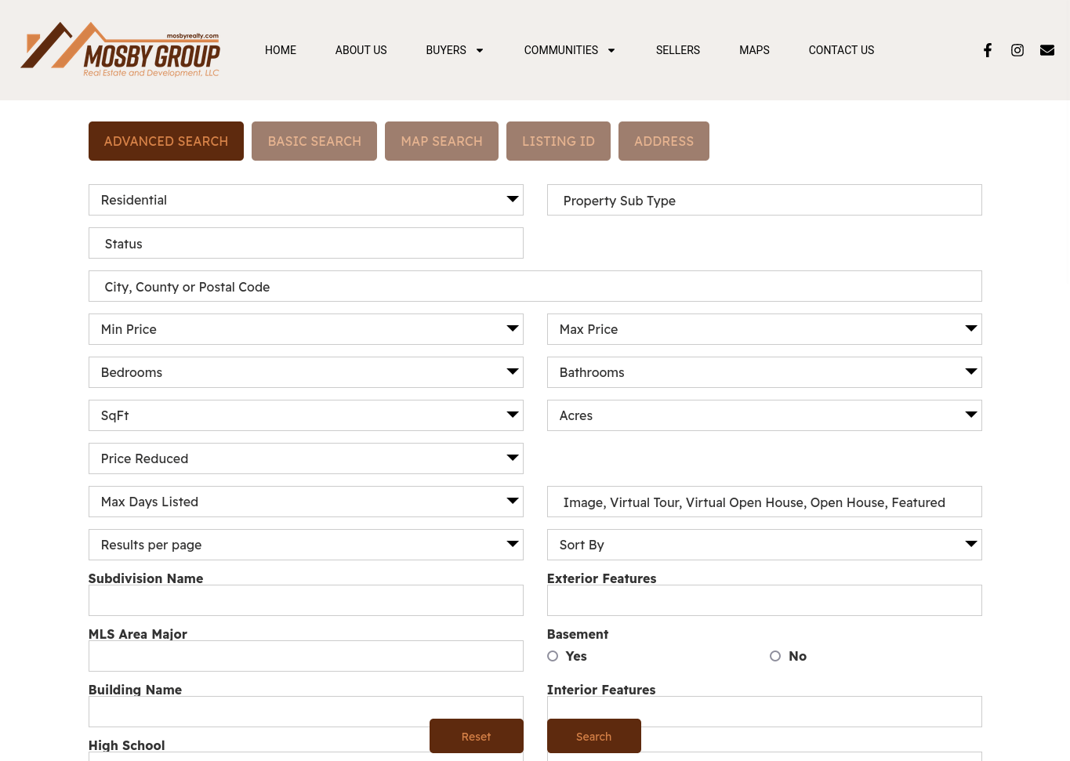This screenshot has width=1070, height=761.
Task: Select the No basement radio button
Action: [x=775, y=656]
